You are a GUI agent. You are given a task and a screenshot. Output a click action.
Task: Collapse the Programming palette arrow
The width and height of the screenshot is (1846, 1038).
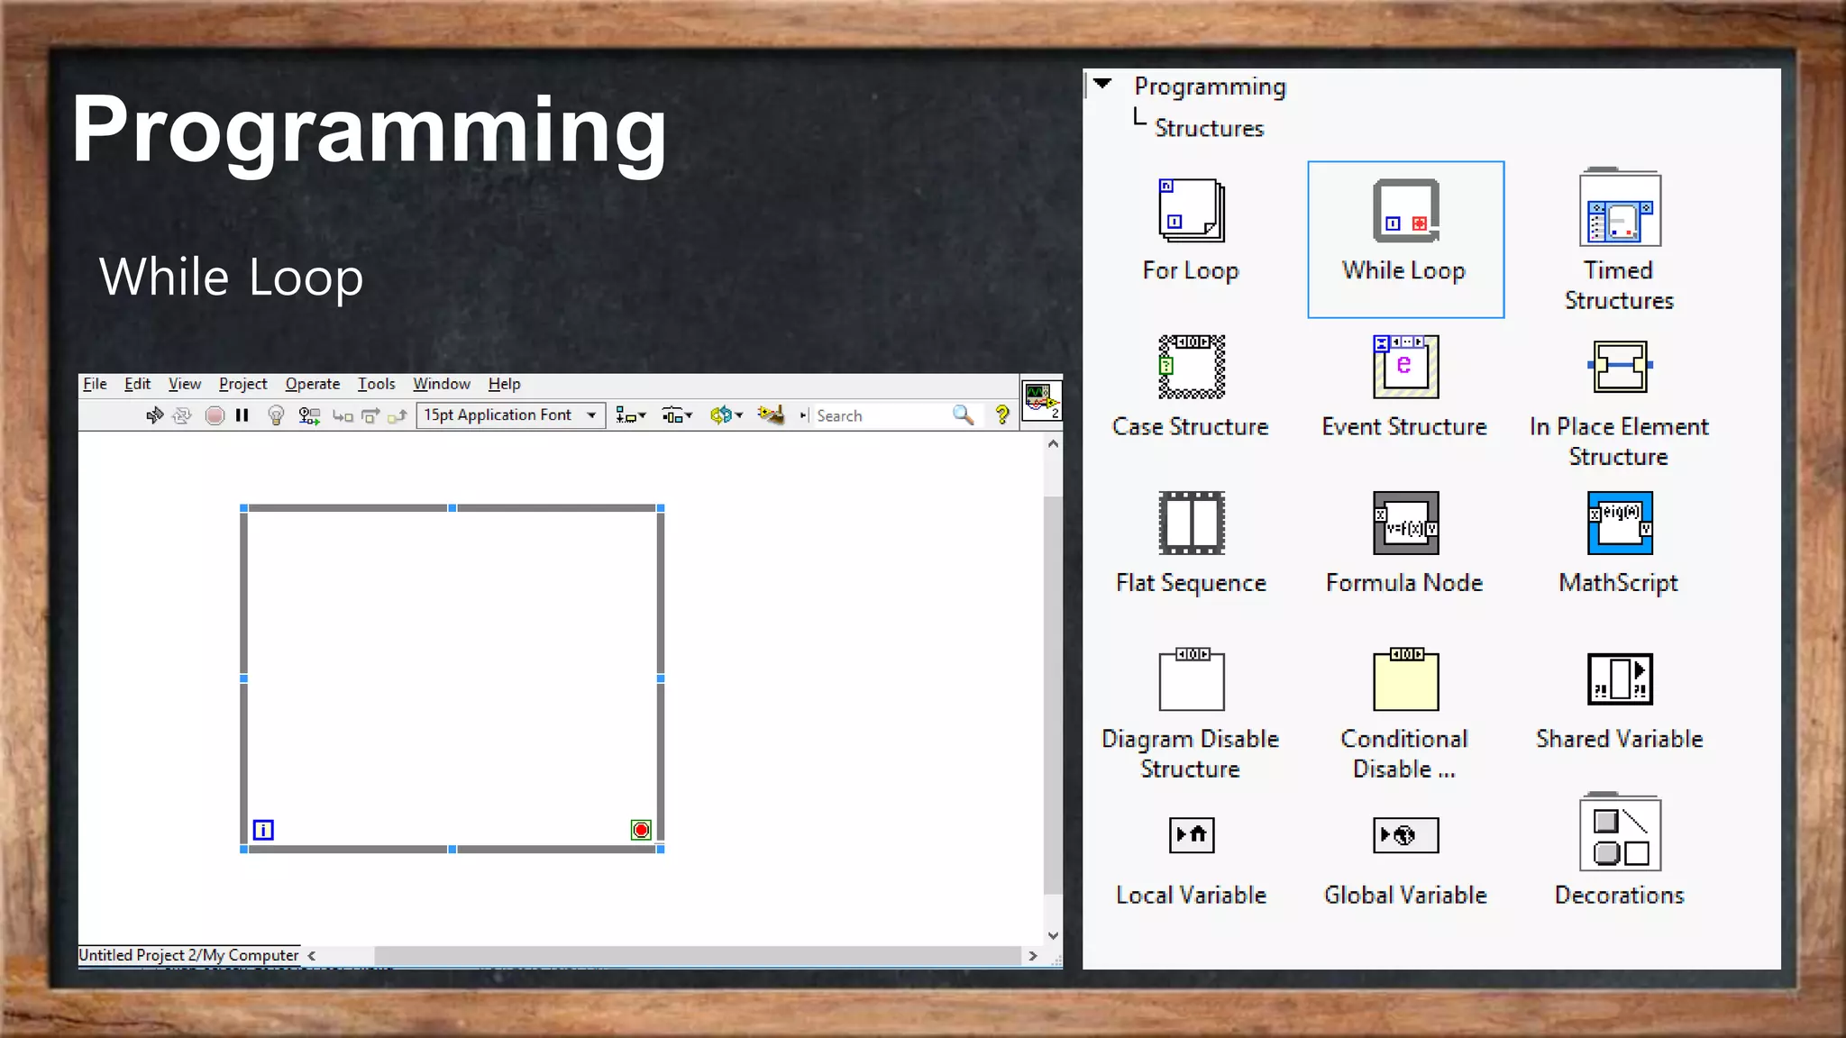coord(1102,84)
